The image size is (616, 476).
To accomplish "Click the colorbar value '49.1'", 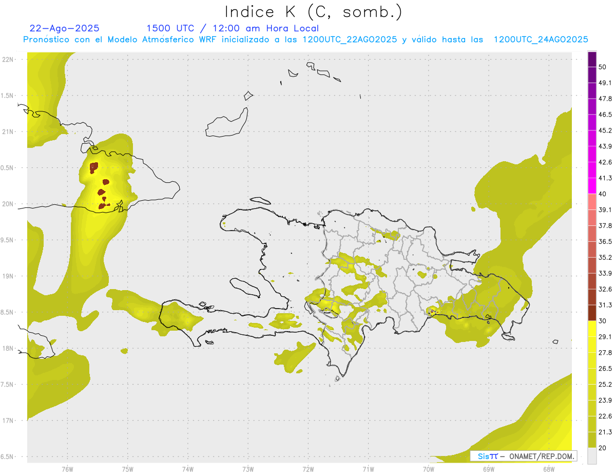I will [605, 83].
